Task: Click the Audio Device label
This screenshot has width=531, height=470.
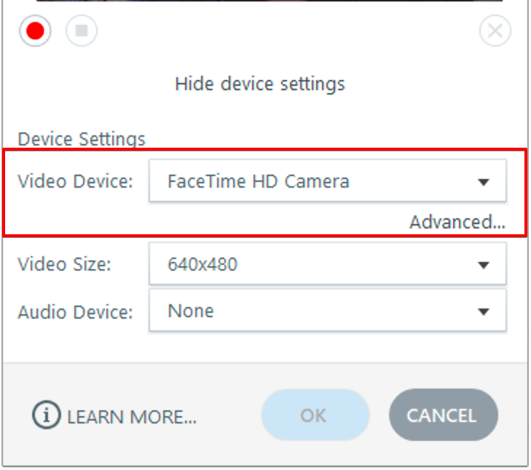Action: 75,312
